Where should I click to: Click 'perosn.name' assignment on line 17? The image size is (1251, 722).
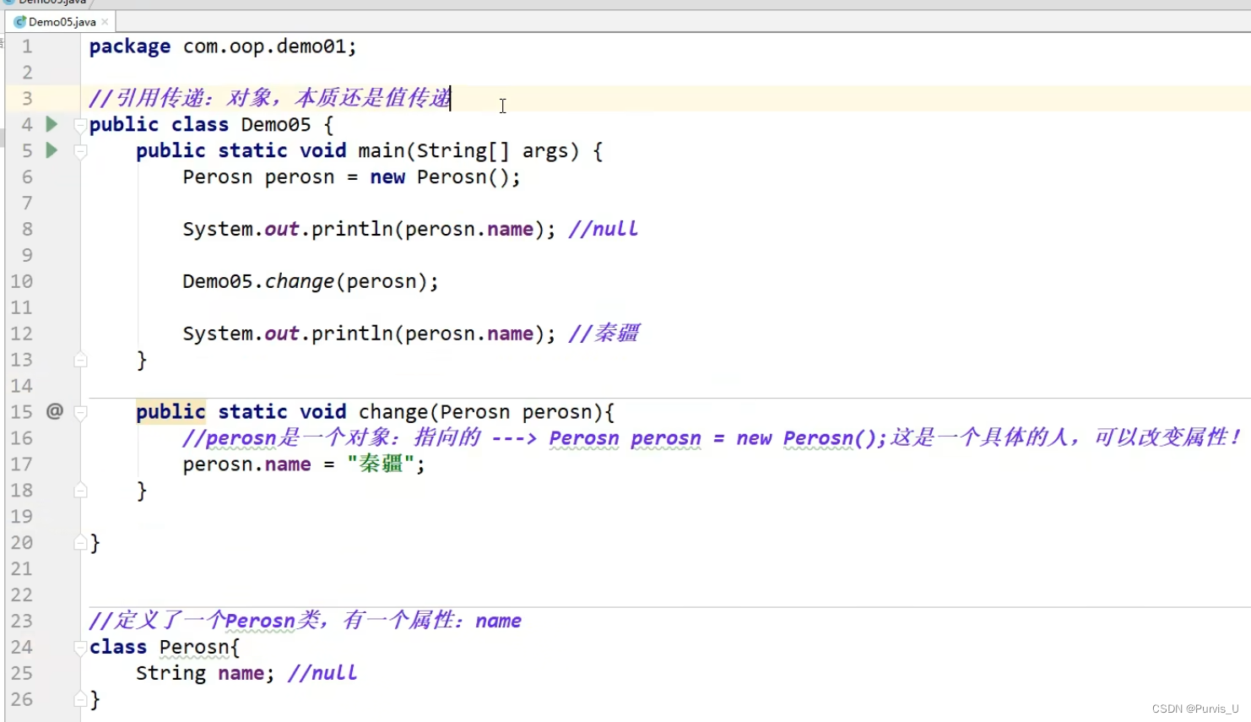click(246, 464)
